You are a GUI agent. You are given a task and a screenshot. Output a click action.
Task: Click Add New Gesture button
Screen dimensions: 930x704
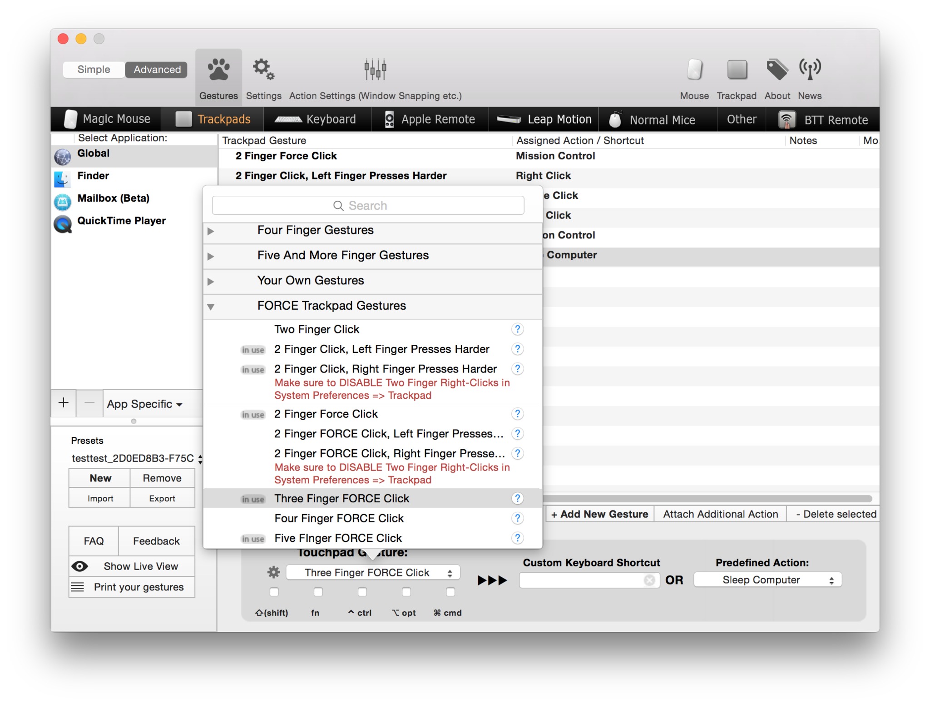point(599,514)
